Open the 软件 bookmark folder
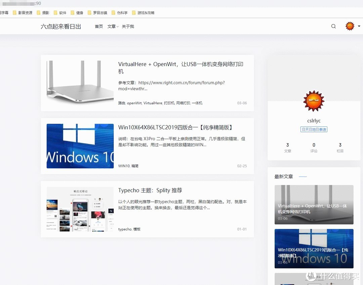This screenshot has width=363, height=285. pos(60,13)
